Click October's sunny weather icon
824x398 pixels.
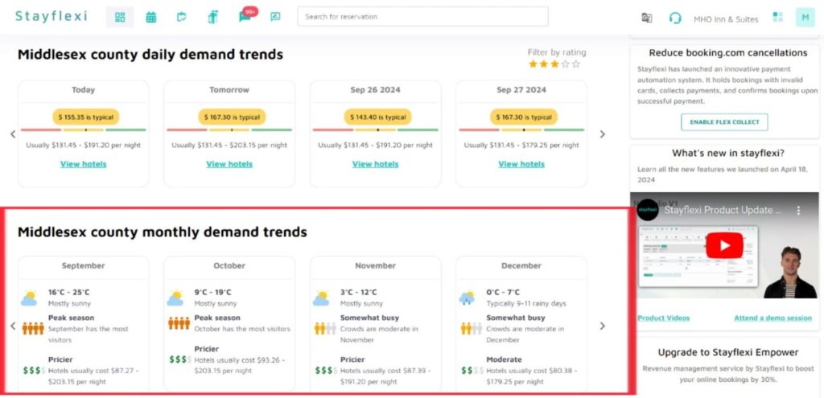pyautogui.click(x=175, y=297)
